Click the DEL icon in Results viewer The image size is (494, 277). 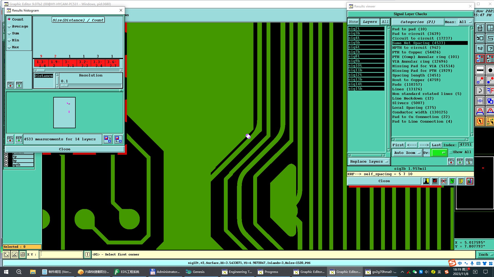(451, 161)
